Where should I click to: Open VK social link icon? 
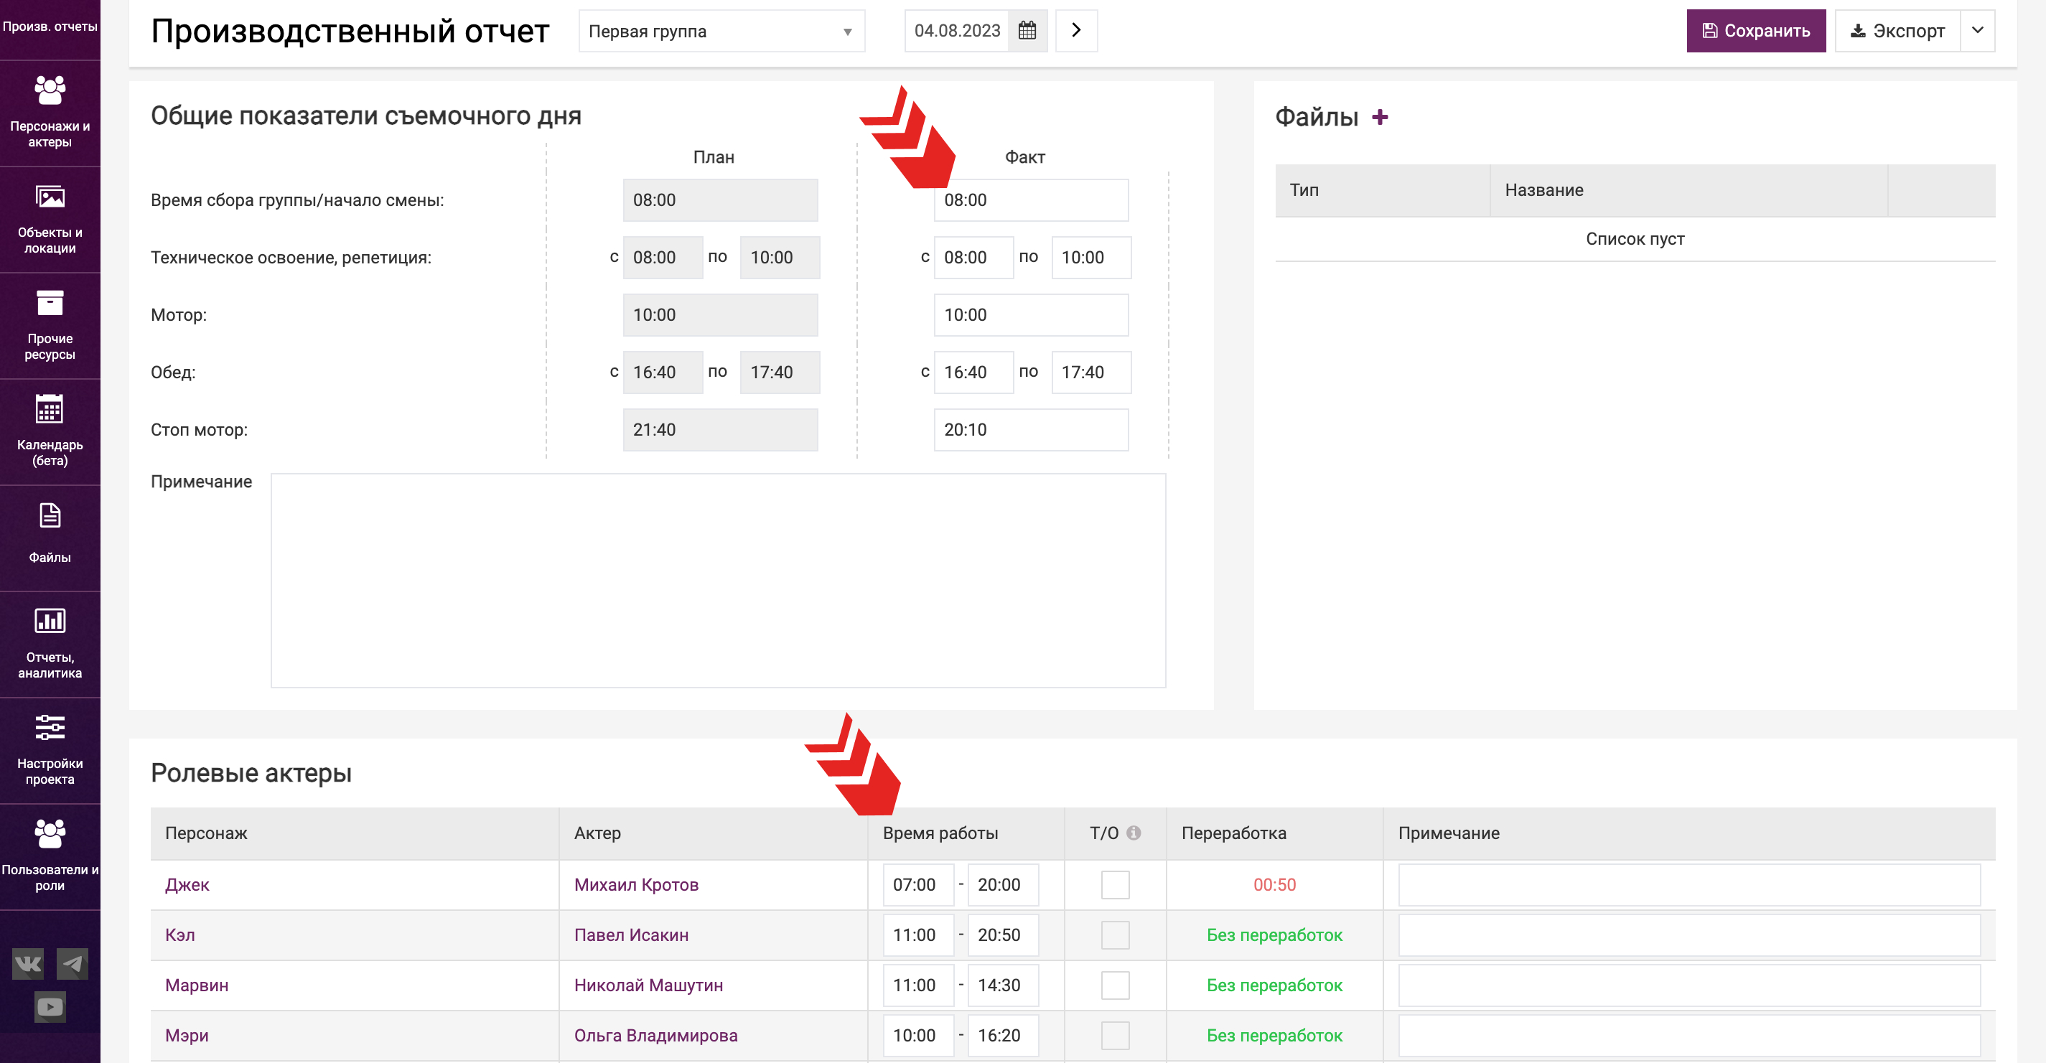[x=28, y=964]
